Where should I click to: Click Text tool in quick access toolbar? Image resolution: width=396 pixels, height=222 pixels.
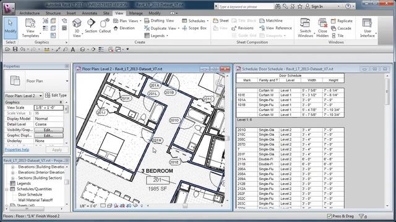(x=73, y=49)
